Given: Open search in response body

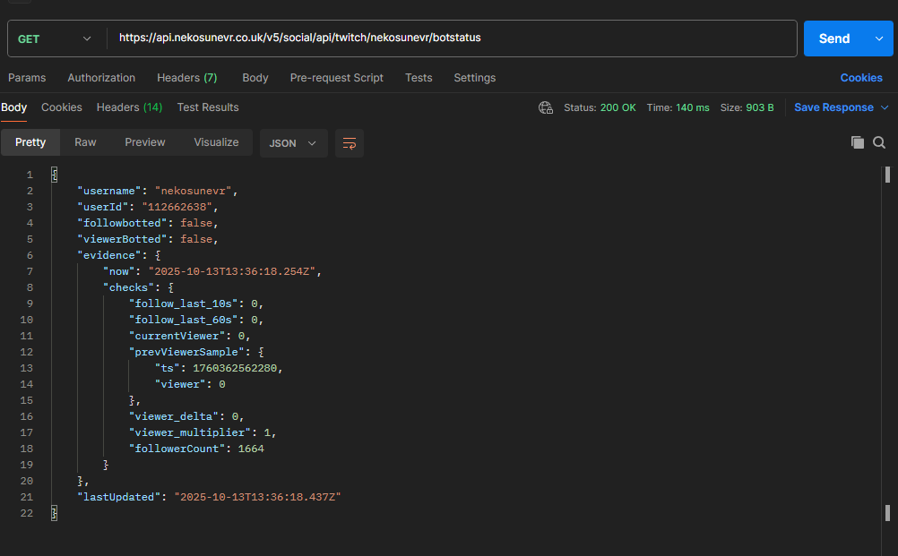Looking at the screenshot, I should (x=879, y=142).
